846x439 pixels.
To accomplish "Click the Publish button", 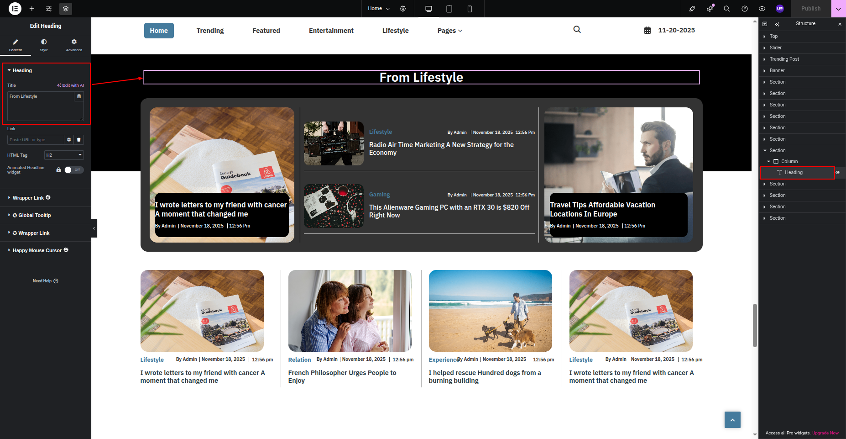I will pos(810,9).
